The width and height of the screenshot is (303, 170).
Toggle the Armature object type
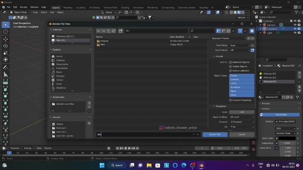click(x=241, y=87)
